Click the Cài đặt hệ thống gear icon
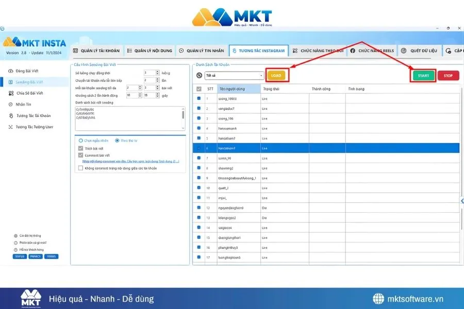The width and height of the screenshot is (464, 309). click(15, 236)
